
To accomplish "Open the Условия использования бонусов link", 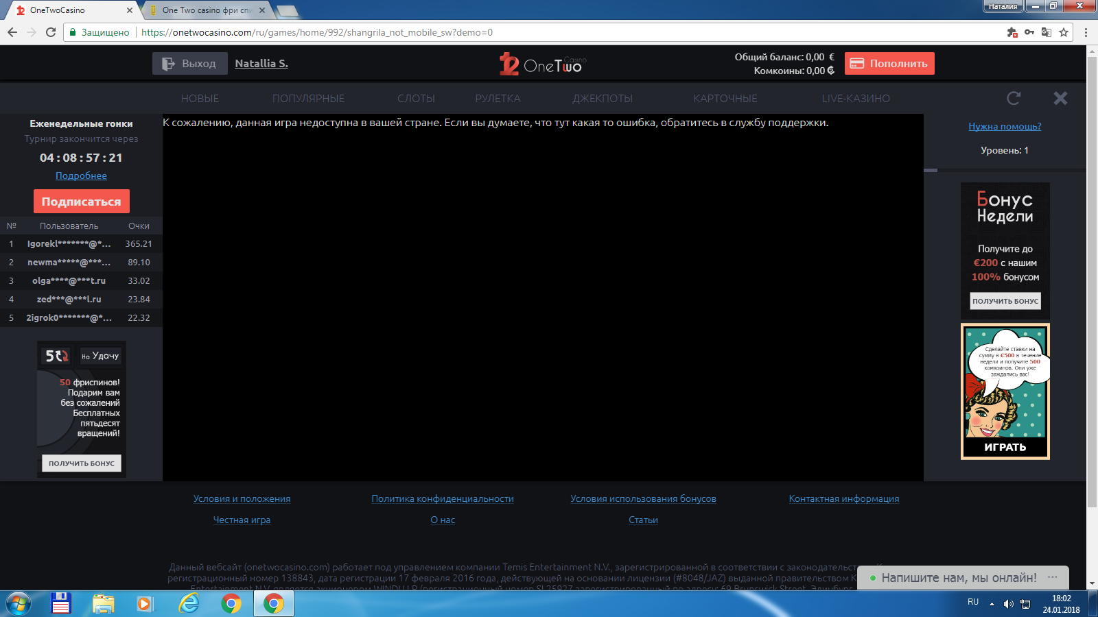I will [643, 498].
